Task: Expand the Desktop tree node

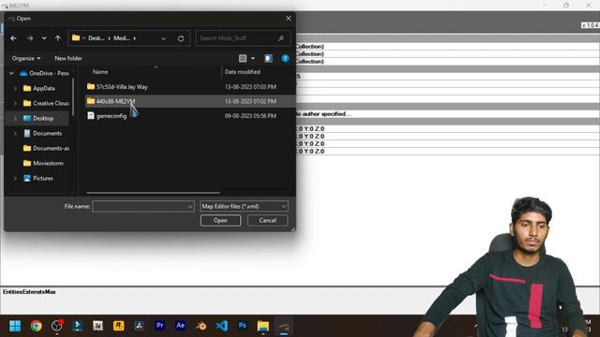Action: point(15,119)
